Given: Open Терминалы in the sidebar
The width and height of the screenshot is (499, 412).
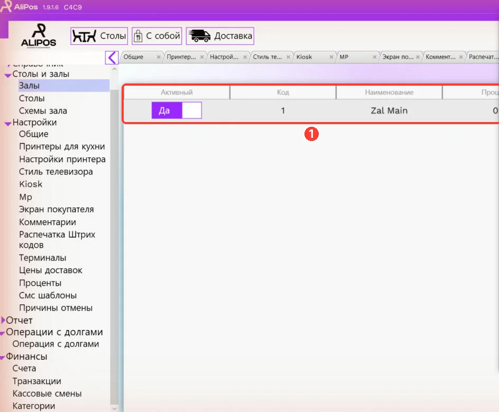Looking at the screenshot, I should pyautogui.click(x=43, y=258).
